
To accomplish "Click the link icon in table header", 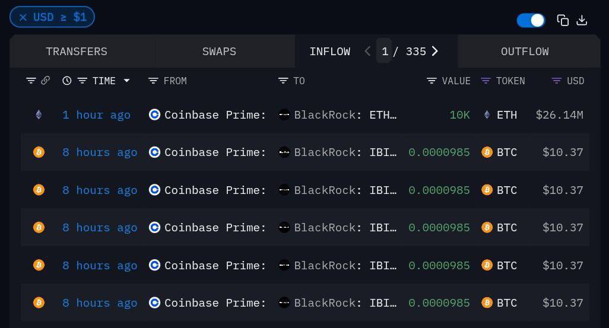I will (46, 80).
